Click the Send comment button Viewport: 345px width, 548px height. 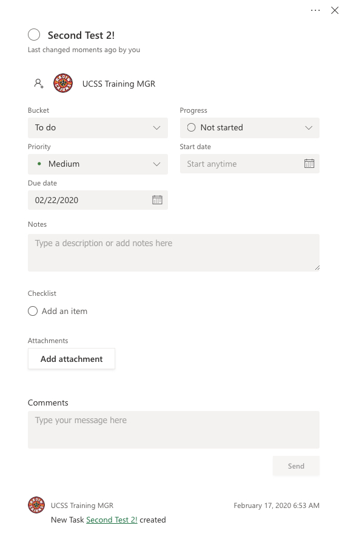(296, 466)
